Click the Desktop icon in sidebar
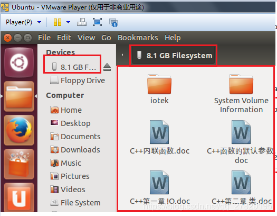 coord(54,123)
